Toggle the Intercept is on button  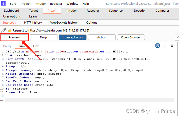click(73, 37)
